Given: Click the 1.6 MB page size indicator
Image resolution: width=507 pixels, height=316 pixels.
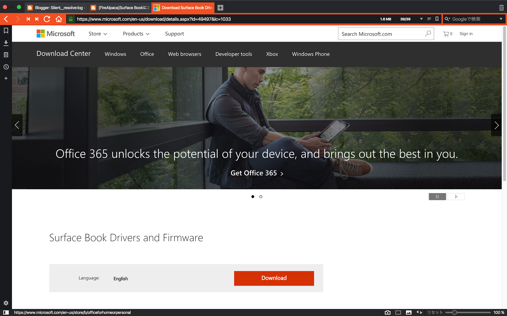Looking at the screenshot, I should 386,19.
